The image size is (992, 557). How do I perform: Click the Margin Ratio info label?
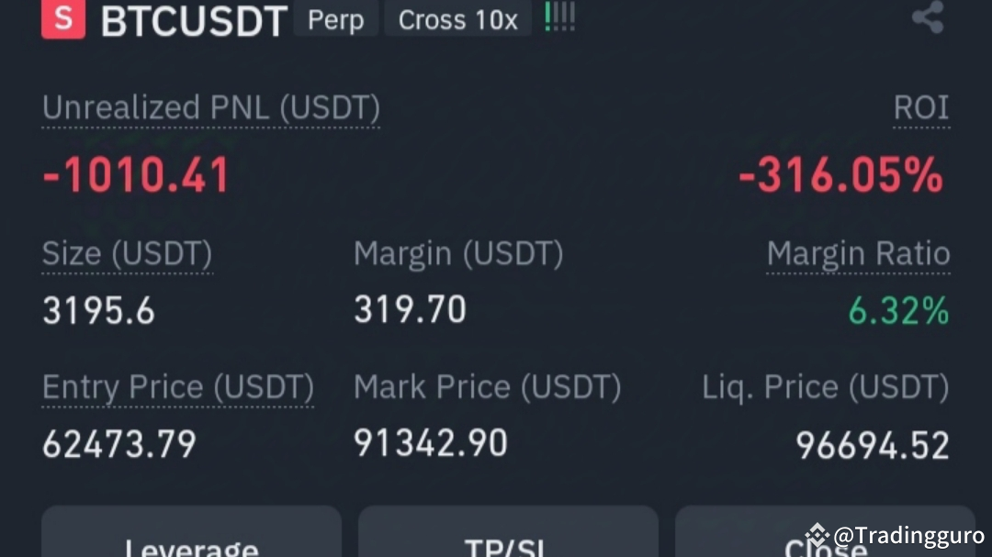858,253
